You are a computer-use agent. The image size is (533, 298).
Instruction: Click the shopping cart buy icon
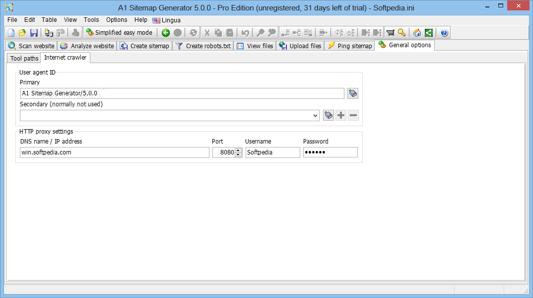coord(391,33)
